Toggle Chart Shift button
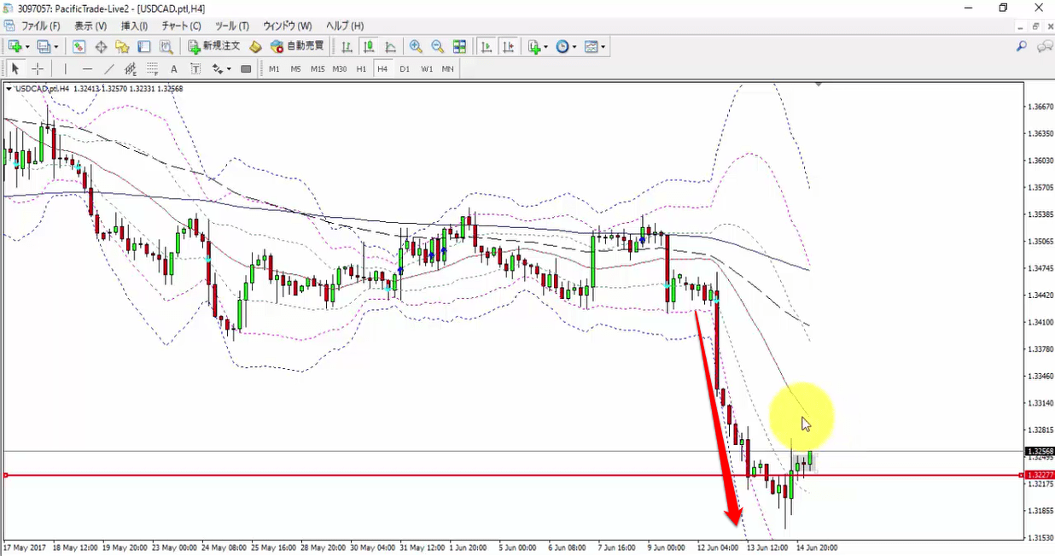Viewport: 1055px width, 556px height. 507,47
